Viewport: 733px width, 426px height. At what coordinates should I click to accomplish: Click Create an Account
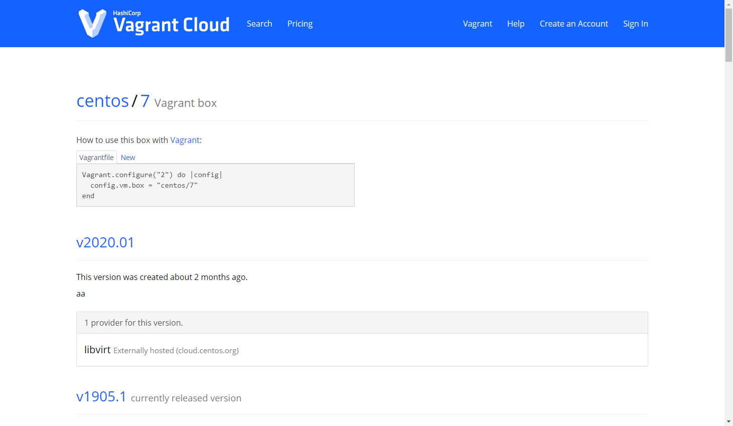[x=574, y=24]
